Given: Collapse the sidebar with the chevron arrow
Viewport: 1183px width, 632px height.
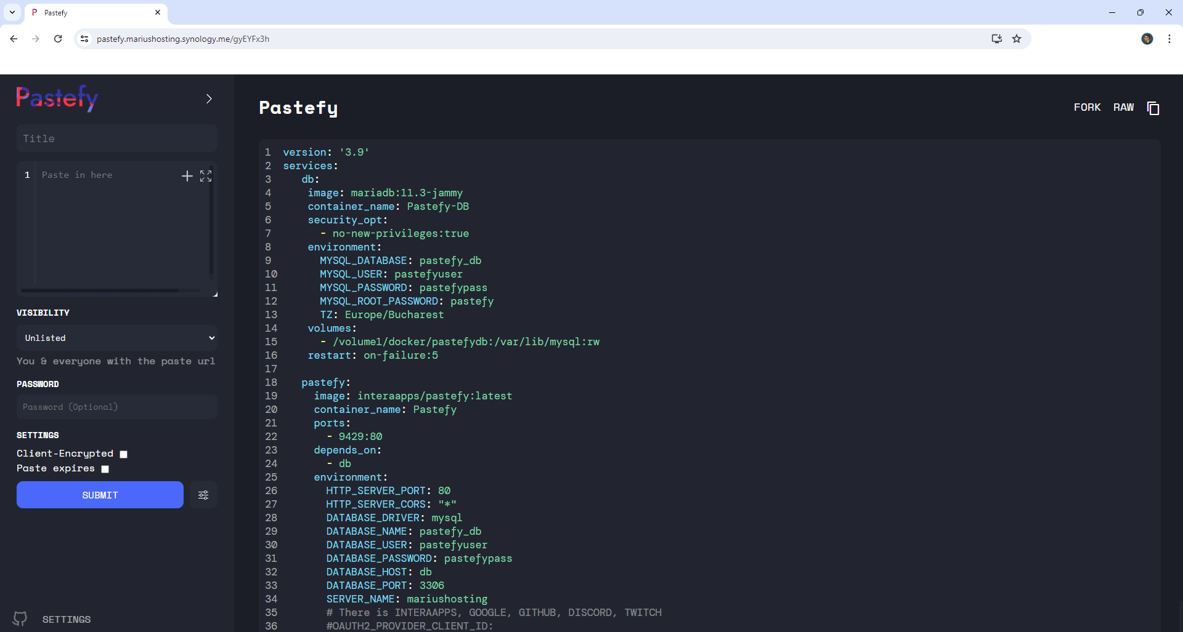Looking at the screenshot, I should pyautogui.click(x=208, y=98).
